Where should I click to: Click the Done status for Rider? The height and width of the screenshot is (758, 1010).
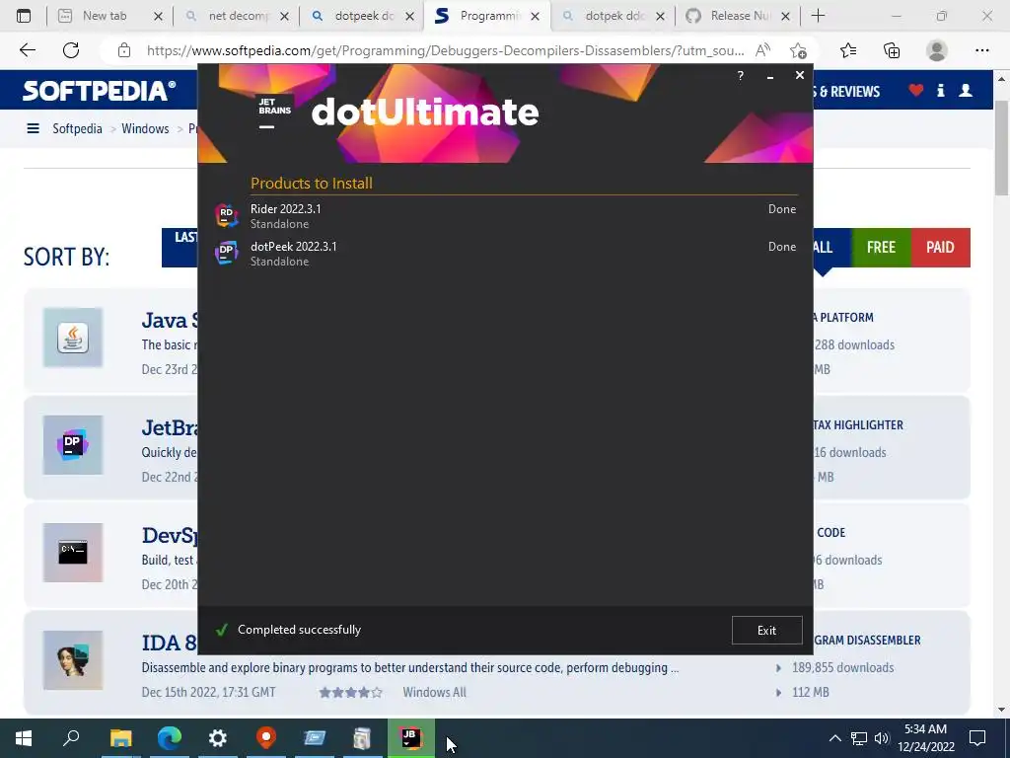[782, 209]
